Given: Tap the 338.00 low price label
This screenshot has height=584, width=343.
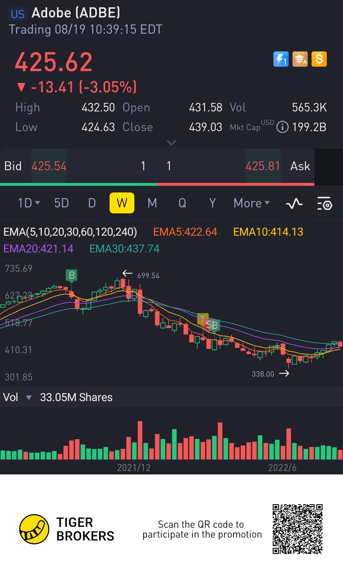Looking at the screenshot, I should pos(263,374).
